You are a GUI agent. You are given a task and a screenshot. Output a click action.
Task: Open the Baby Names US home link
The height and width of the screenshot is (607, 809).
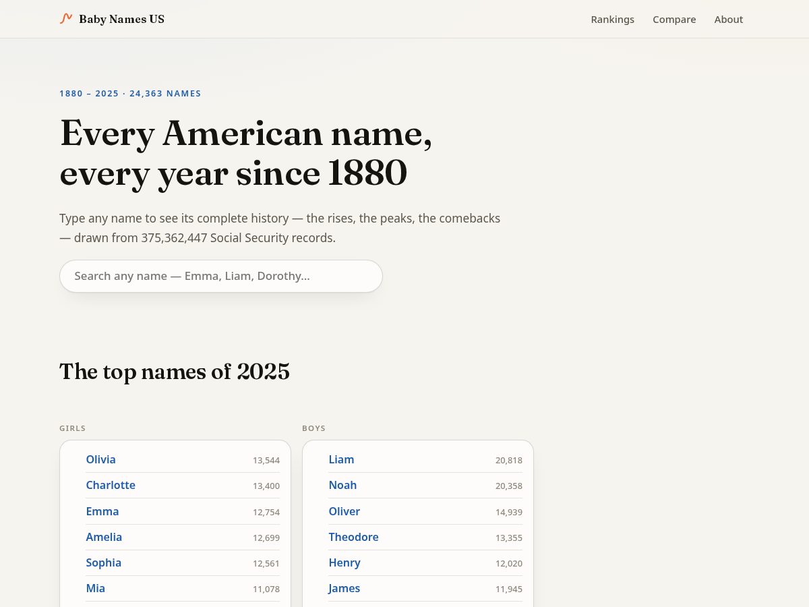coord(112,19)
